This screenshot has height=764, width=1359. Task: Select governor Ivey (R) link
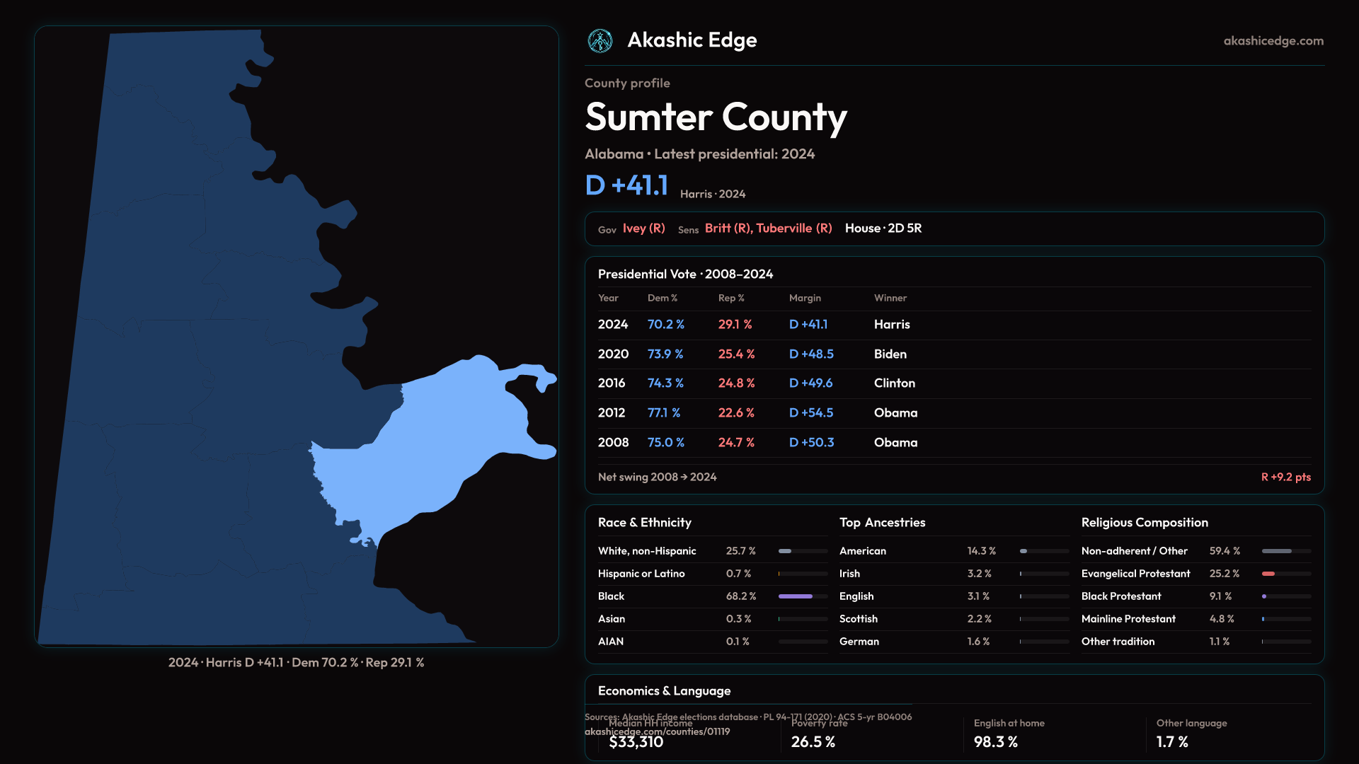[643, 228]
